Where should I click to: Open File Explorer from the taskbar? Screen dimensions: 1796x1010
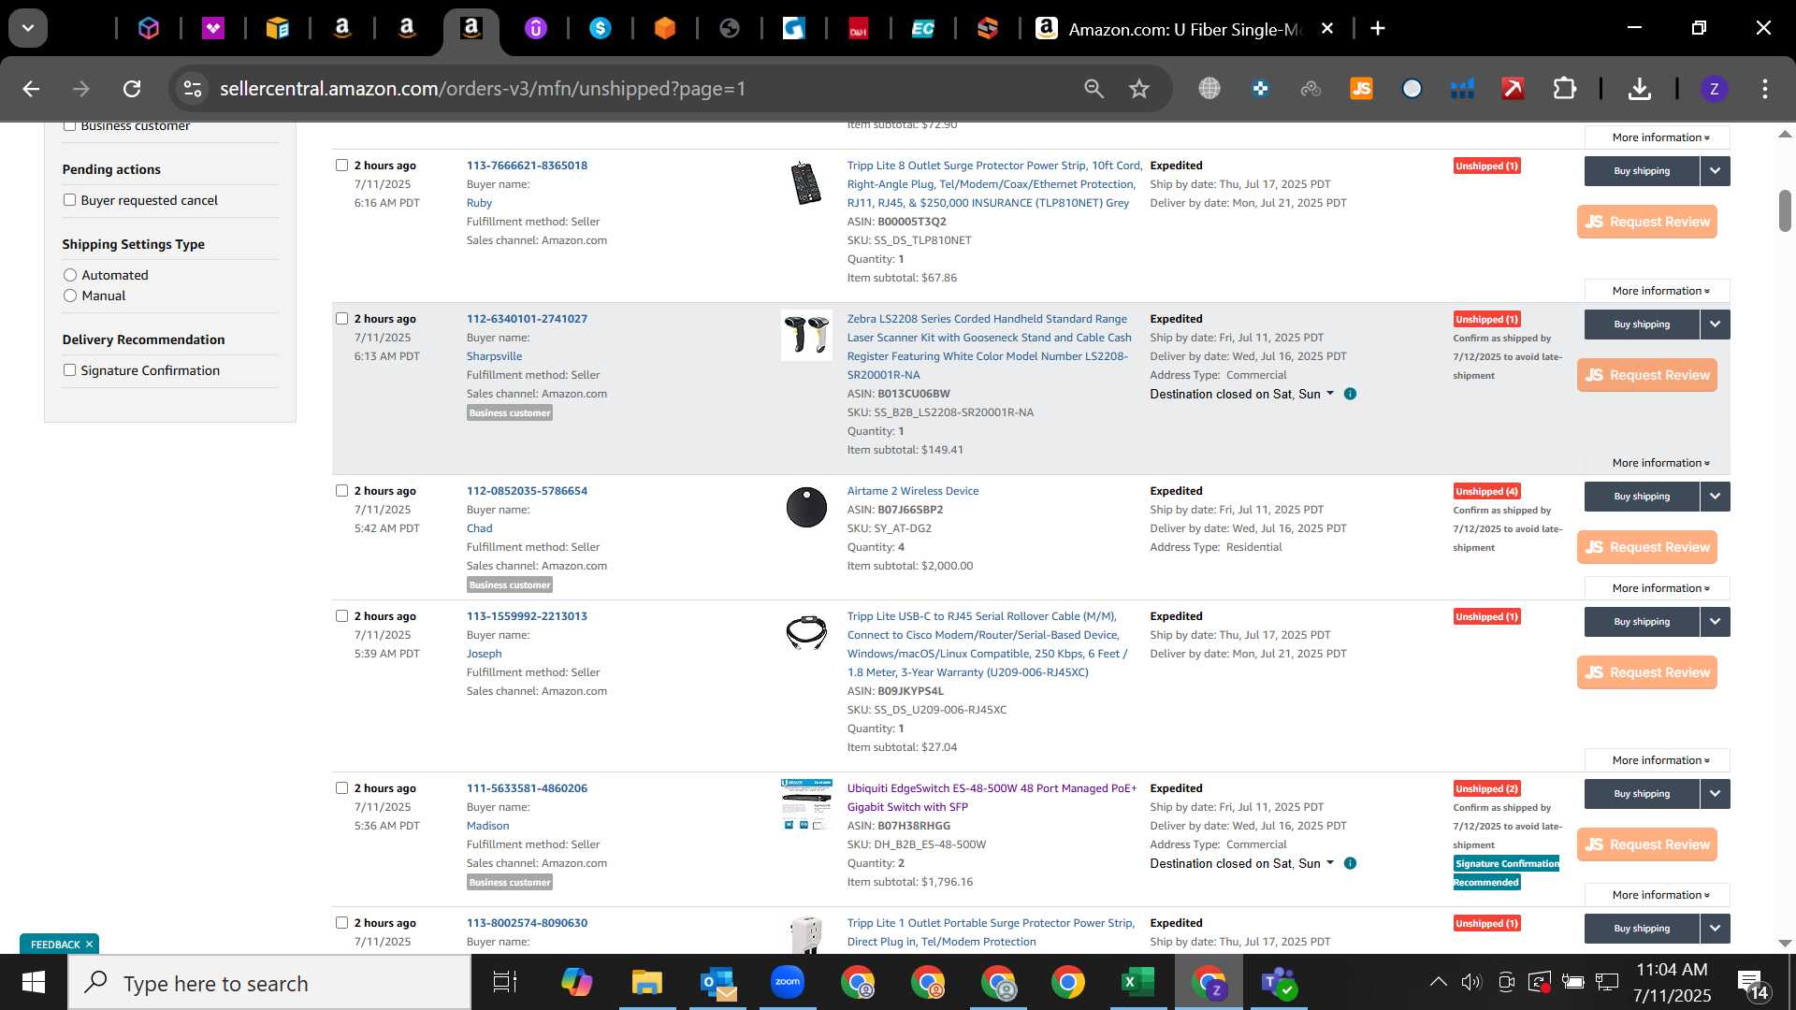tap(646, 982)
